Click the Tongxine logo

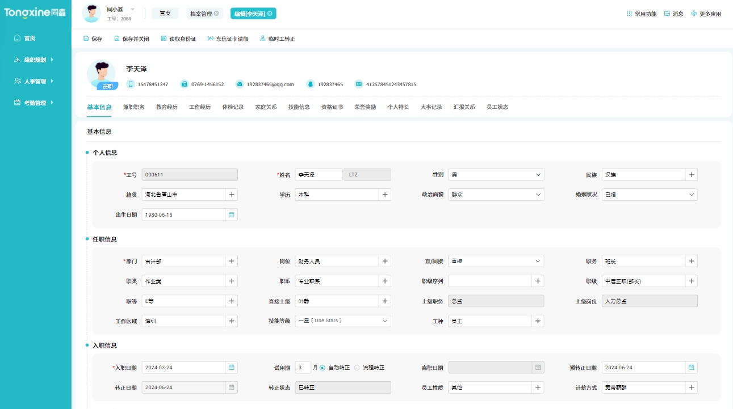click(35, 12)
